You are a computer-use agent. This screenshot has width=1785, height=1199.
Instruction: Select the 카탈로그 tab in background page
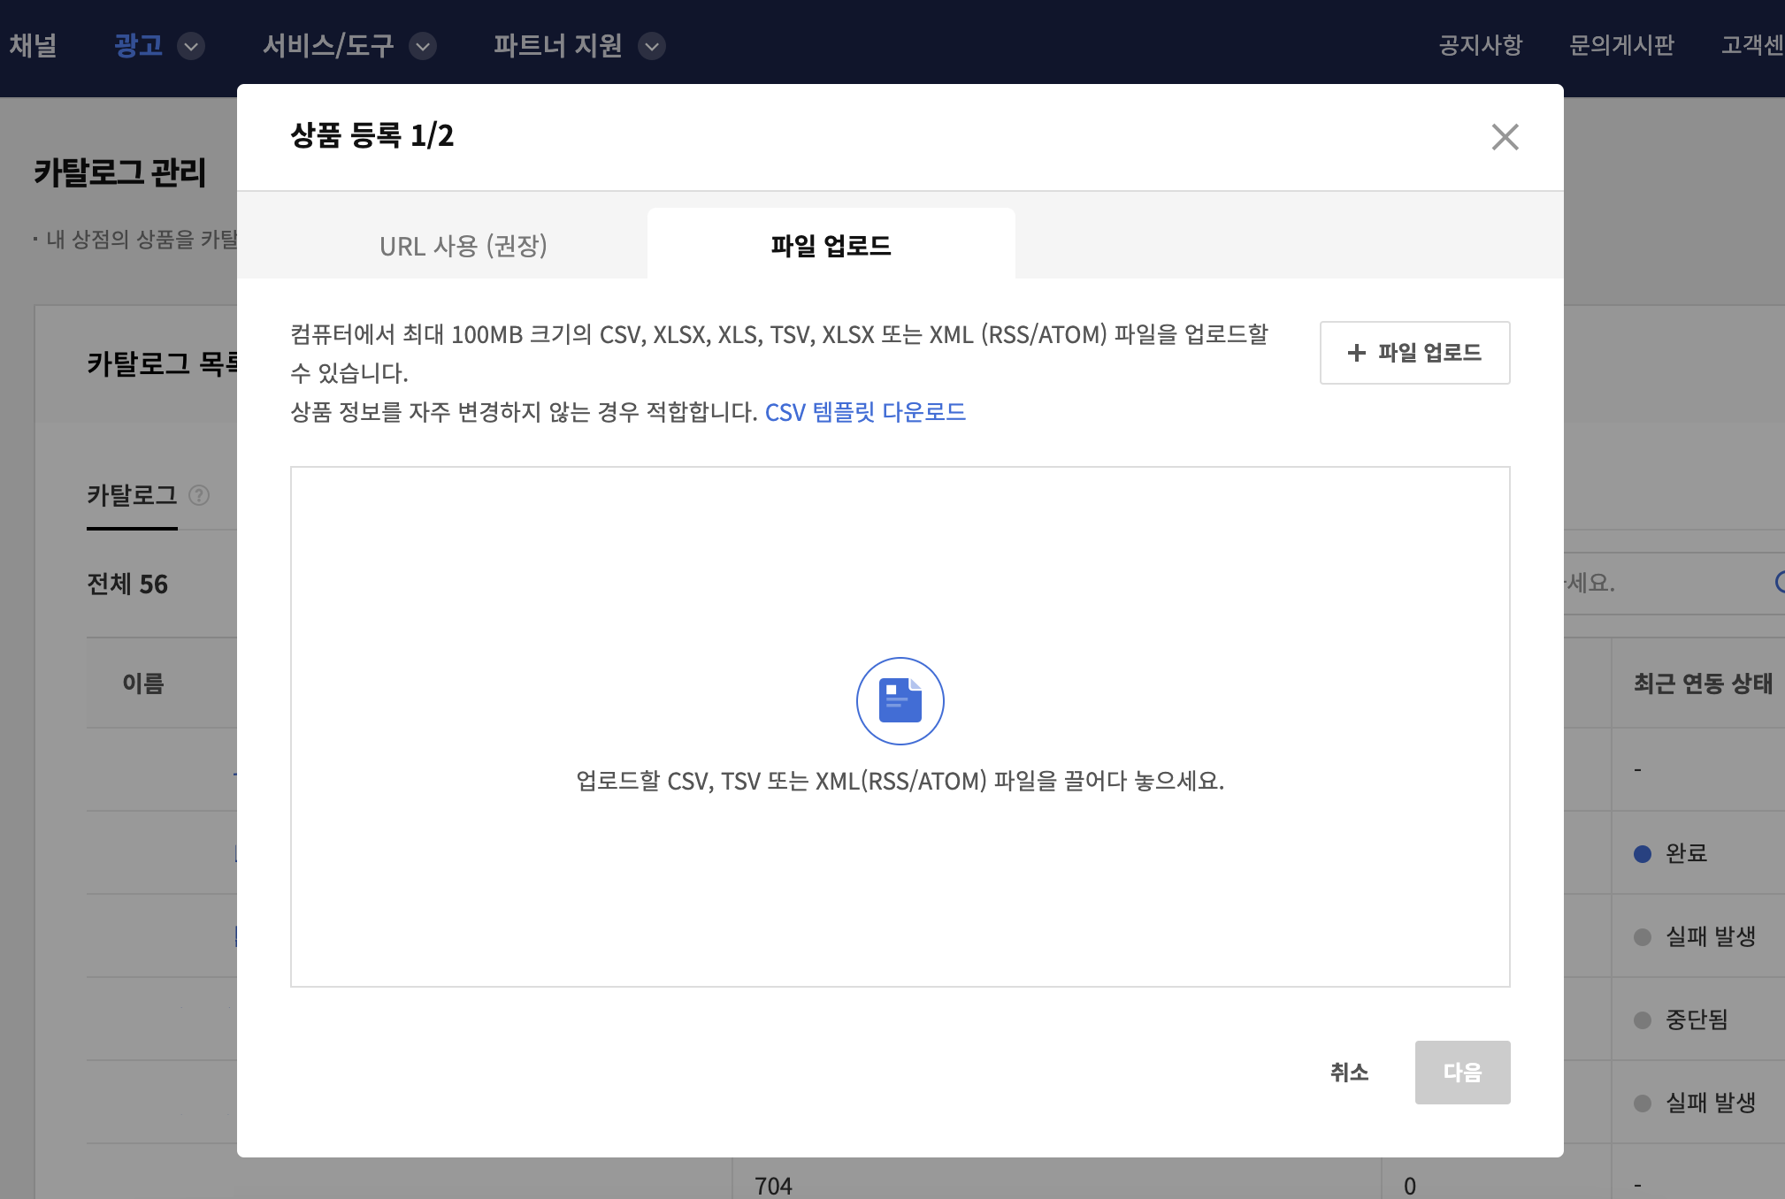coord(132,495)
